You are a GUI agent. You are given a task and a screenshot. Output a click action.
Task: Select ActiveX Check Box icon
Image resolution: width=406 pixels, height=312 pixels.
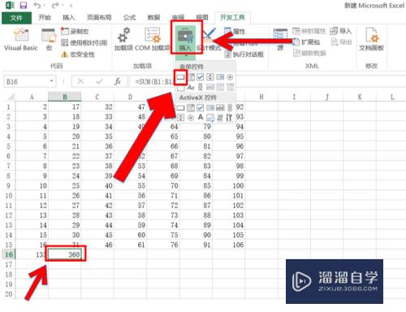coord(201,108)
